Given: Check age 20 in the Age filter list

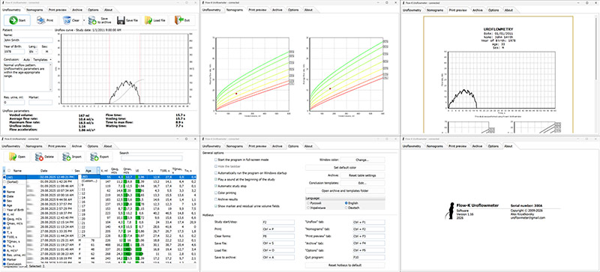Looking at the screenshot, I should click(x=79, y=219).
